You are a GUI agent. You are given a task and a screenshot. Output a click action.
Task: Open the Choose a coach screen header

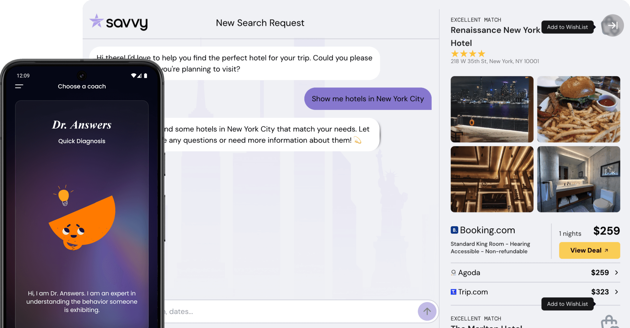pyautogui.click(x=81, y=86)
